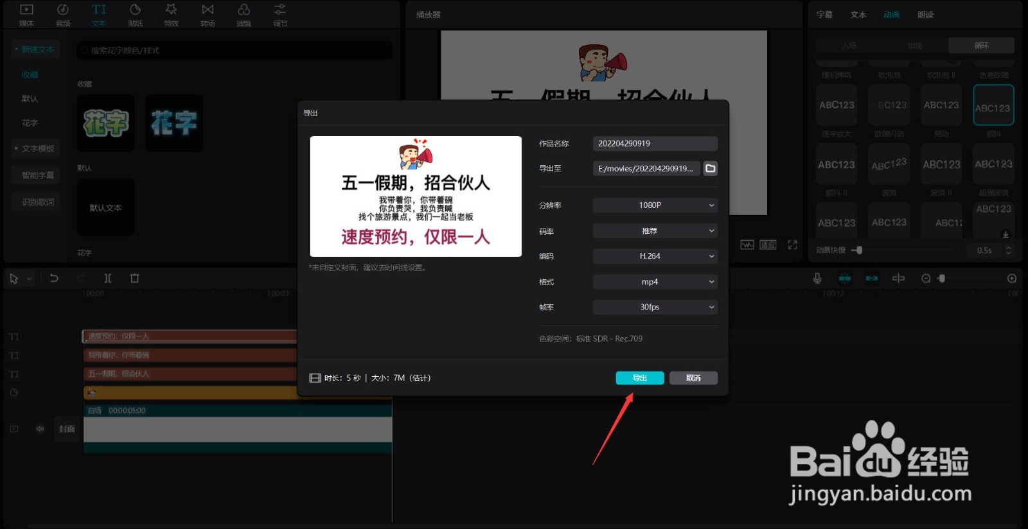Select the 花字 fancy text category in sidebar
1028x529 pixels.
click(x=30, y=123)
